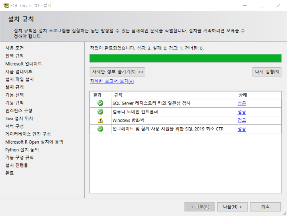This screenshot has width=287, height=216.
Task: Select Microsoft R Open 설치에 동의 step
Action: pos(34,142)
